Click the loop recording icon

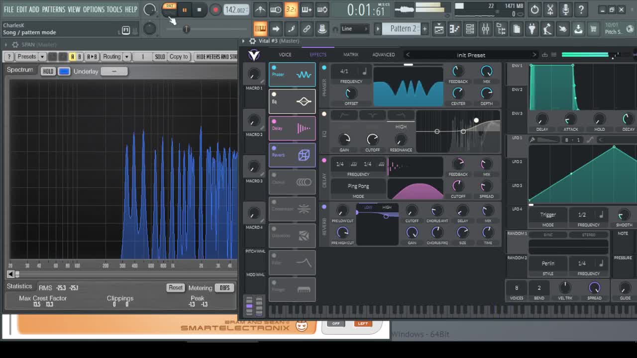click(322, 9)
